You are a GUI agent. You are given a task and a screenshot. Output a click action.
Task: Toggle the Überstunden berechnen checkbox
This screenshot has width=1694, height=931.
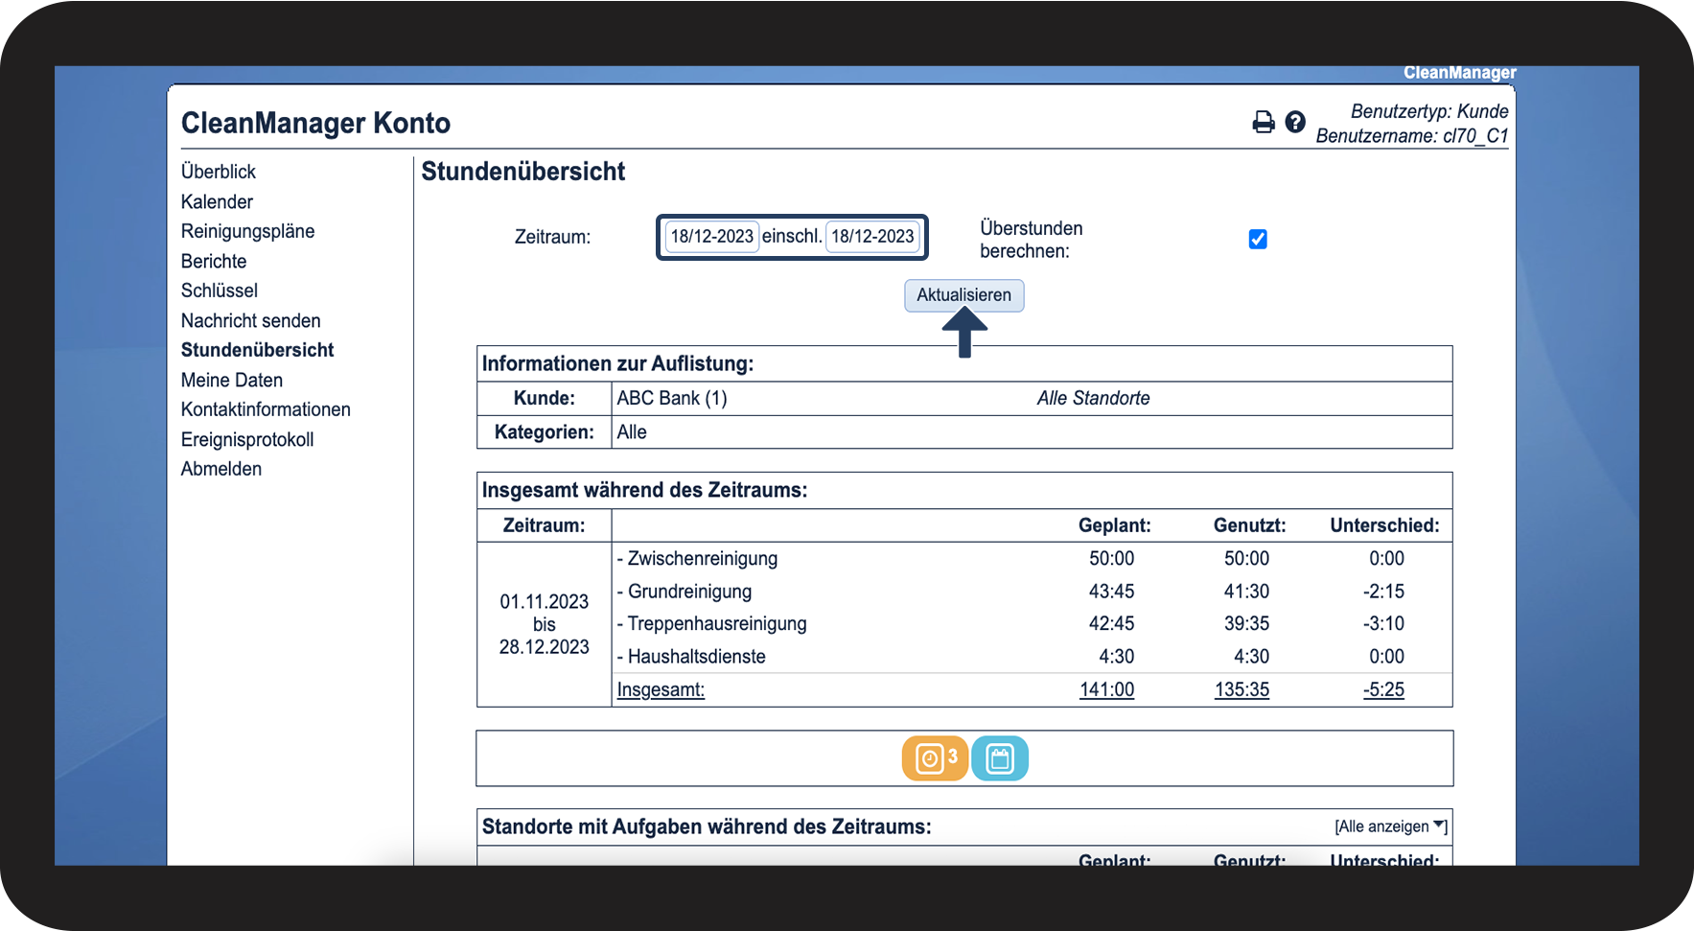pos(1258,240)
